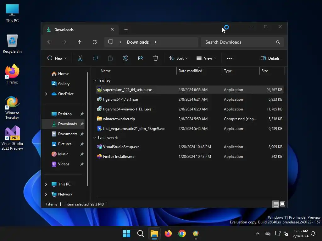Unpin Desktop from Quick access
This screenshot has height=241, width=322.
pyautogui.click(x=82, y=114)
